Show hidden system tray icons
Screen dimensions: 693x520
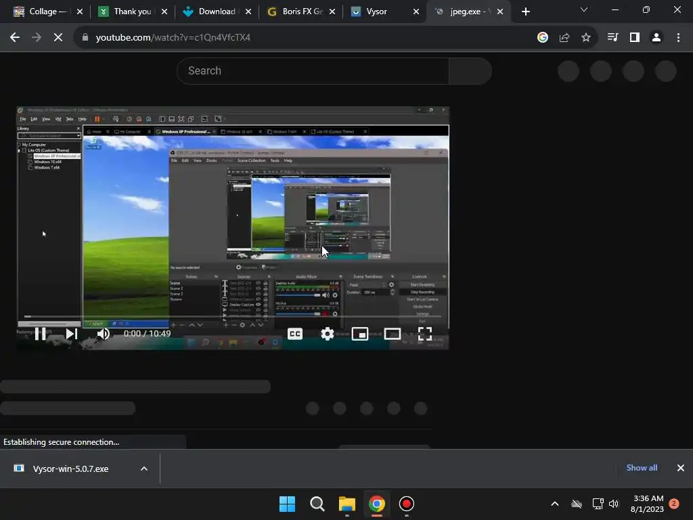(555, 504)
